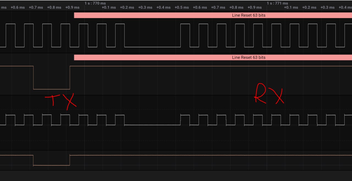Click the +0.9 ms tick before the 770 ms marker
Viewport: 352px width, 181px height.
point(72,7)
